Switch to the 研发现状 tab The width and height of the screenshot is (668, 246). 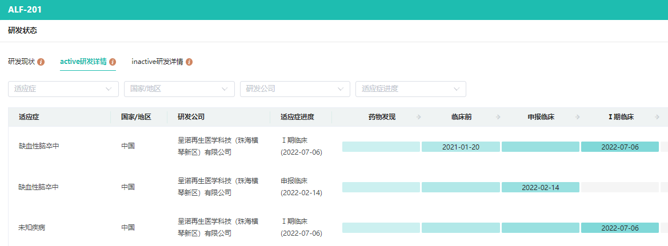[22, 62]
